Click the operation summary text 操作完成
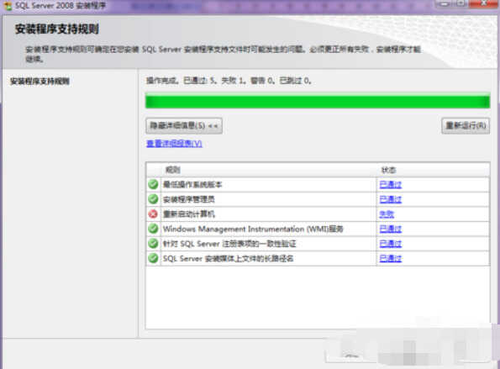Screen dimensions: 500x369 pyautogui.click(x=229, y=81)
